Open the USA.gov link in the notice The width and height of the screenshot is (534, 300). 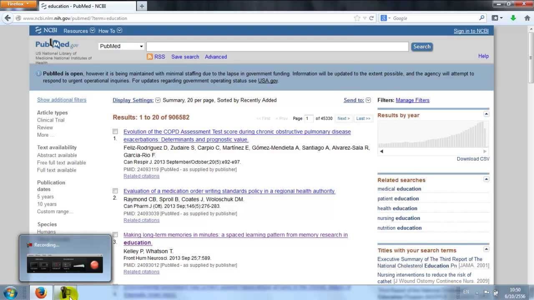click(x=268, y=81)
